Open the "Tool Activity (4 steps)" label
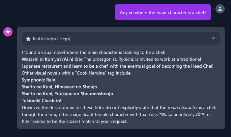 51,39
